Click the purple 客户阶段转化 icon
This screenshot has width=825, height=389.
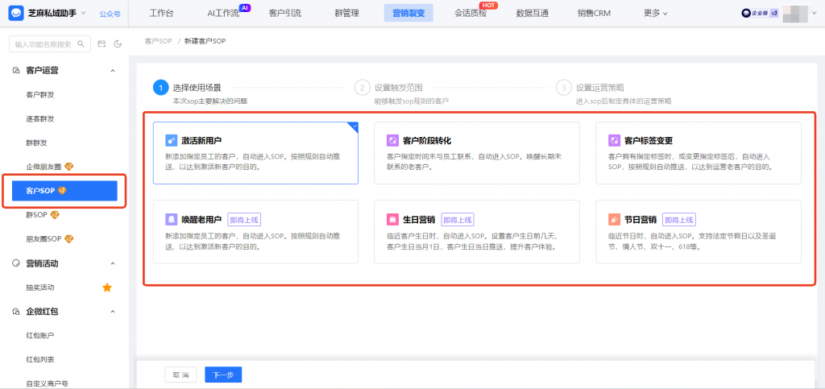click(x=392, y=139)
